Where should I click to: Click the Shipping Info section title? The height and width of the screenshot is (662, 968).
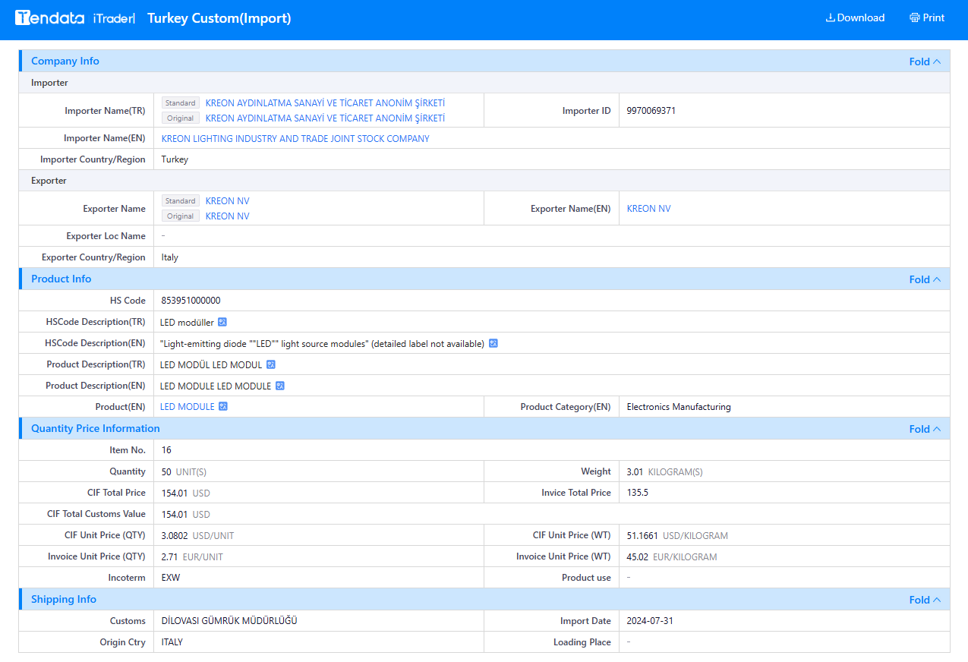(64, 600)
